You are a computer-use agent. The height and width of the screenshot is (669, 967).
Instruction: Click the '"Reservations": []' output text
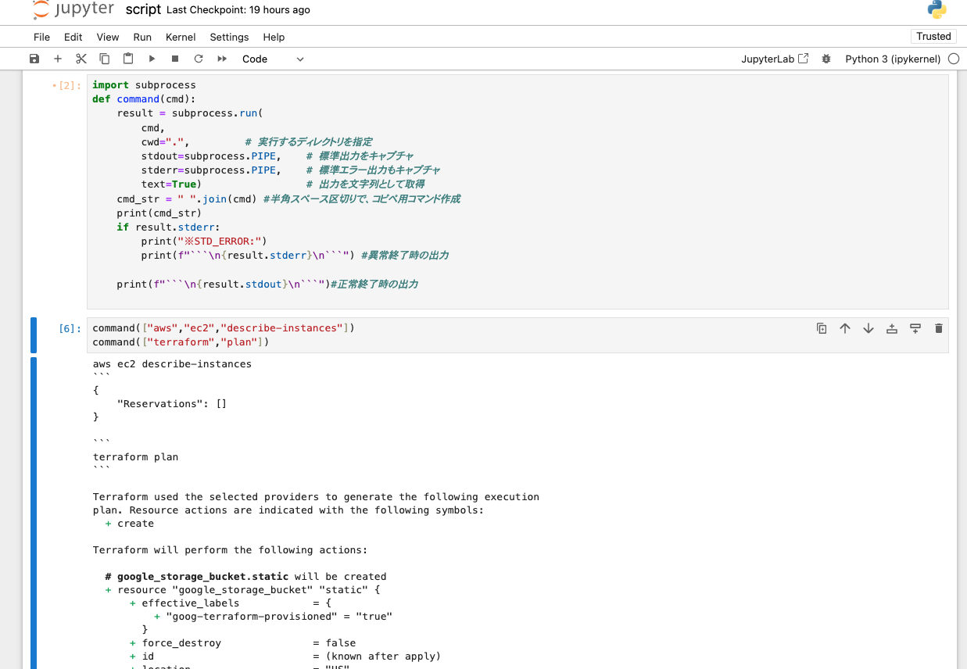(172, 404)
